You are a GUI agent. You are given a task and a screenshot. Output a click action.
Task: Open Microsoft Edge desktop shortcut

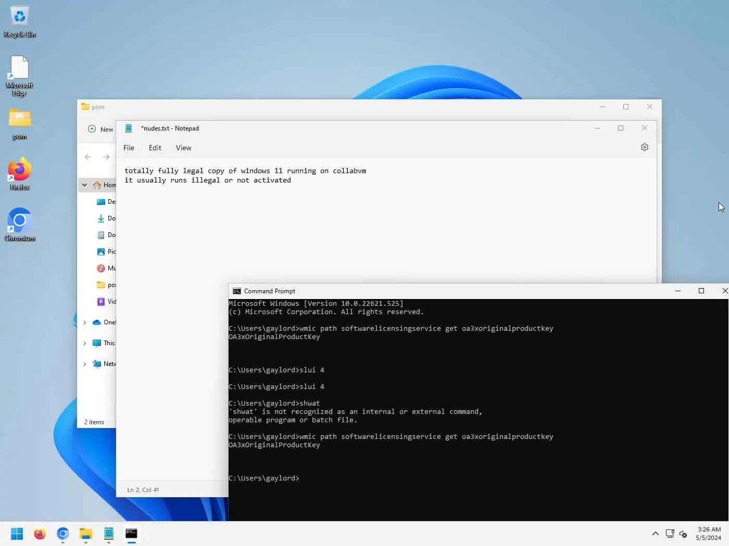click(19, 76)
